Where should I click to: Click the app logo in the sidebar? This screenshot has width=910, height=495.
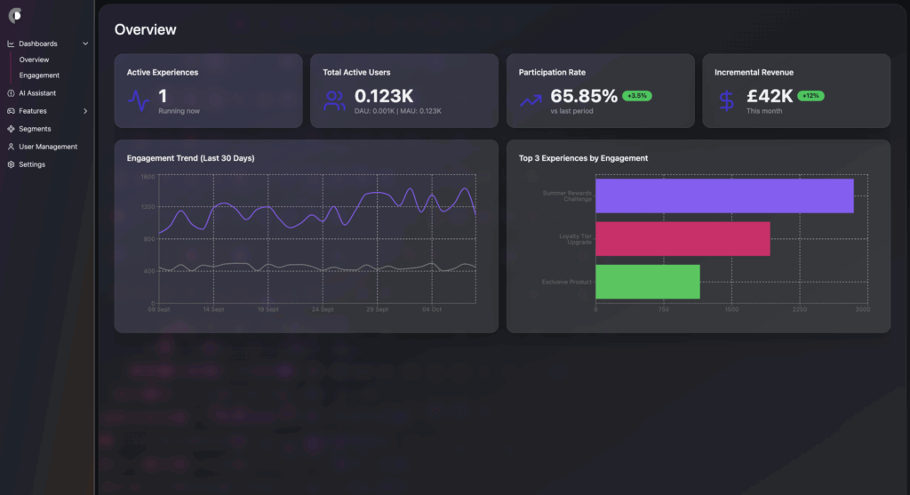15,16
